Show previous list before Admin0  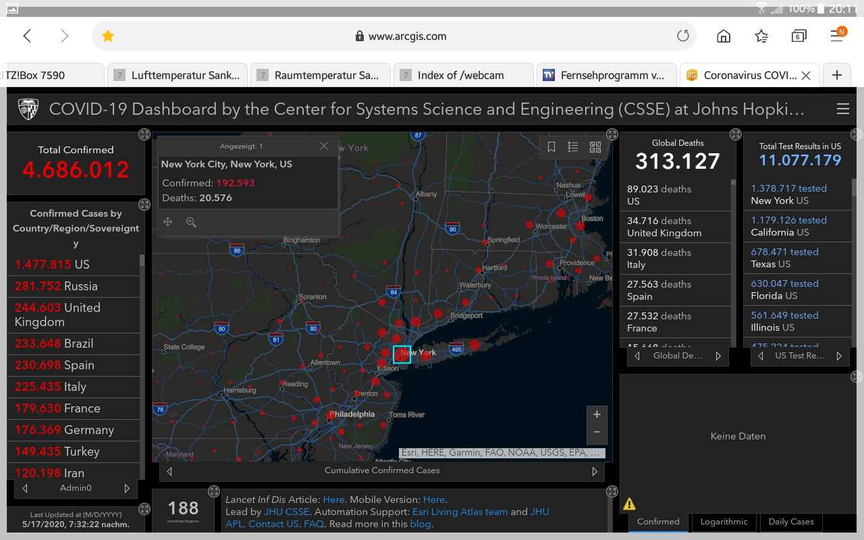tap(25, 488)
